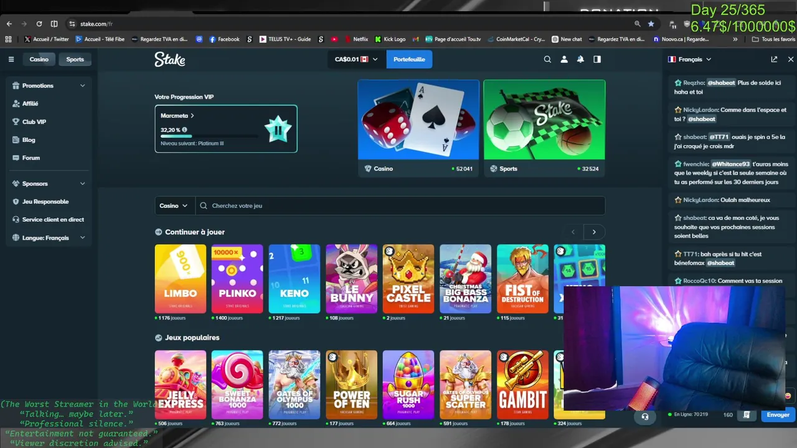797x448 pixels.
Task: Click the VIP progress info icon
Action: click(184, 130)
